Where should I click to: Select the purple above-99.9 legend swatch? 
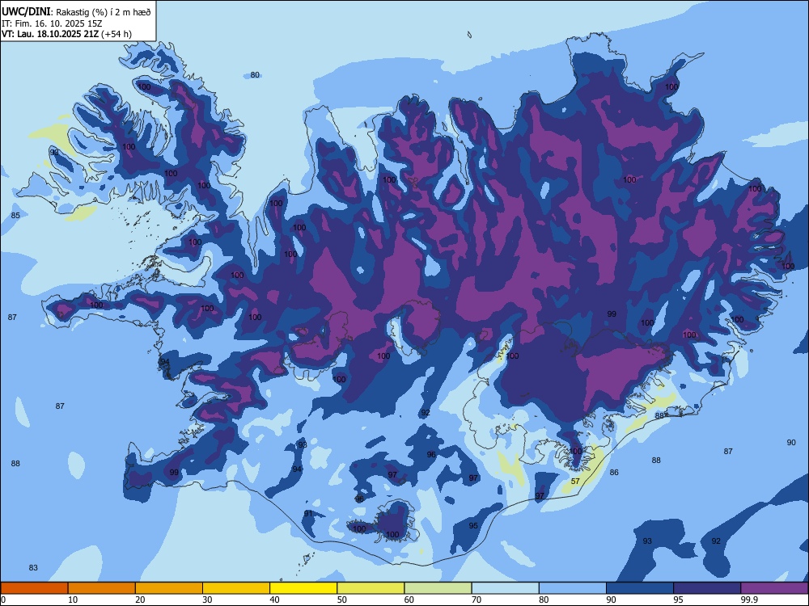pyautogui.click(x=774, y=588)
